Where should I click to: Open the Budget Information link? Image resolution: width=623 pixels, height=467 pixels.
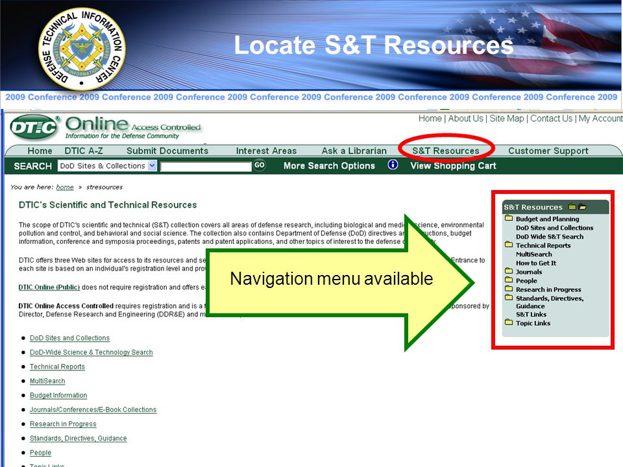[x=58, y=395]
